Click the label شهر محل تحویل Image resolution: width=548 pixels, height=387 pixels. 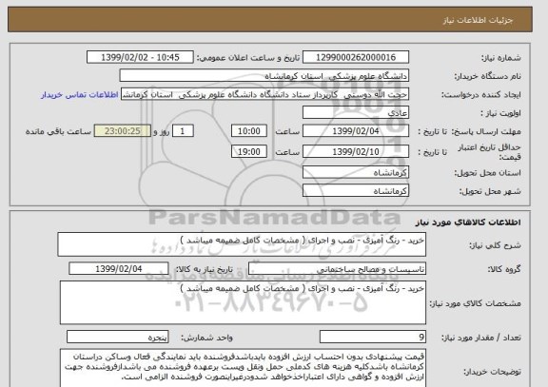point(490,192)
